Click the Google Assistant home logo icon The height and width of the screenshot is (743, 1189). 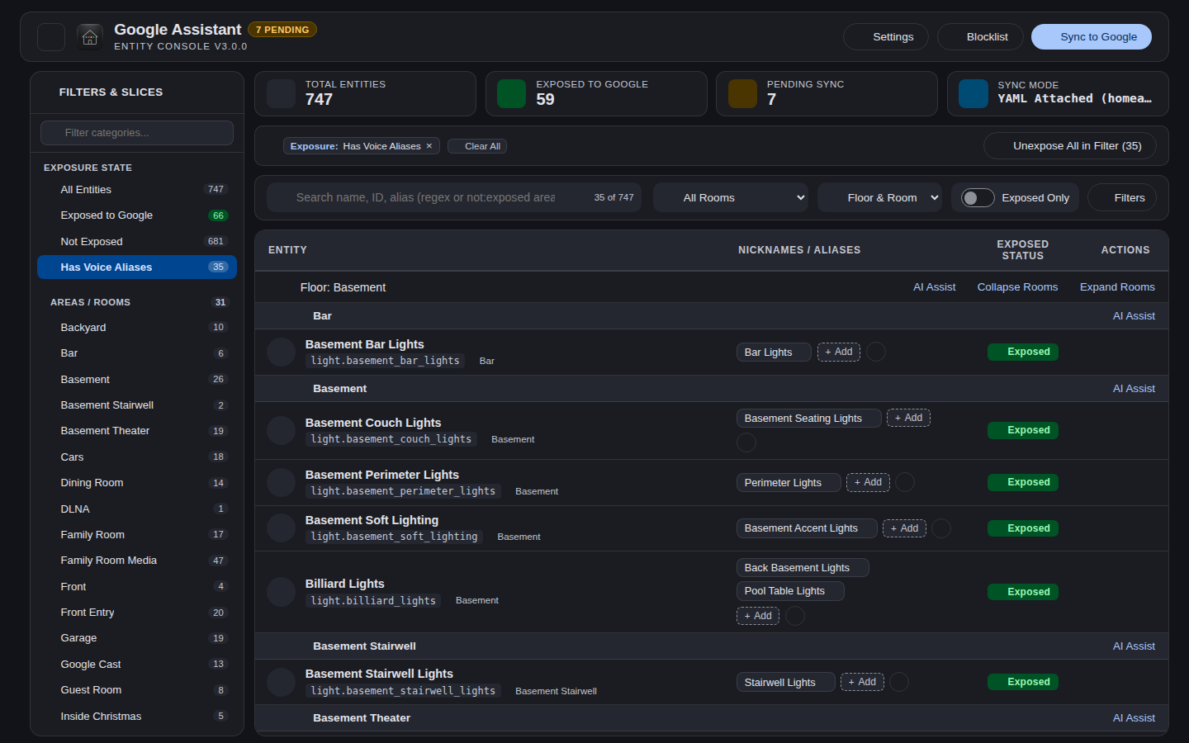90,37
